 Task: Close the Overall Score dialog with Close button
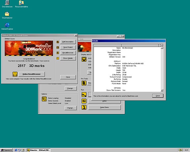[x=68, y=77]
